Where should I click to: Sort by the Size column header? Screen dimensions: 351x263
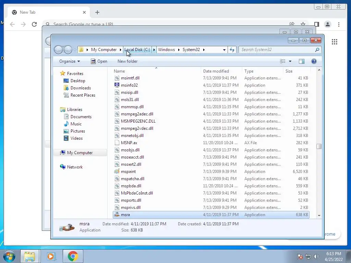(x=289, y=71)
